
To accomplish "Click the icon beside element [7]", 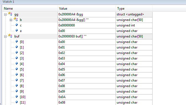I will click(x=17, y=80).
